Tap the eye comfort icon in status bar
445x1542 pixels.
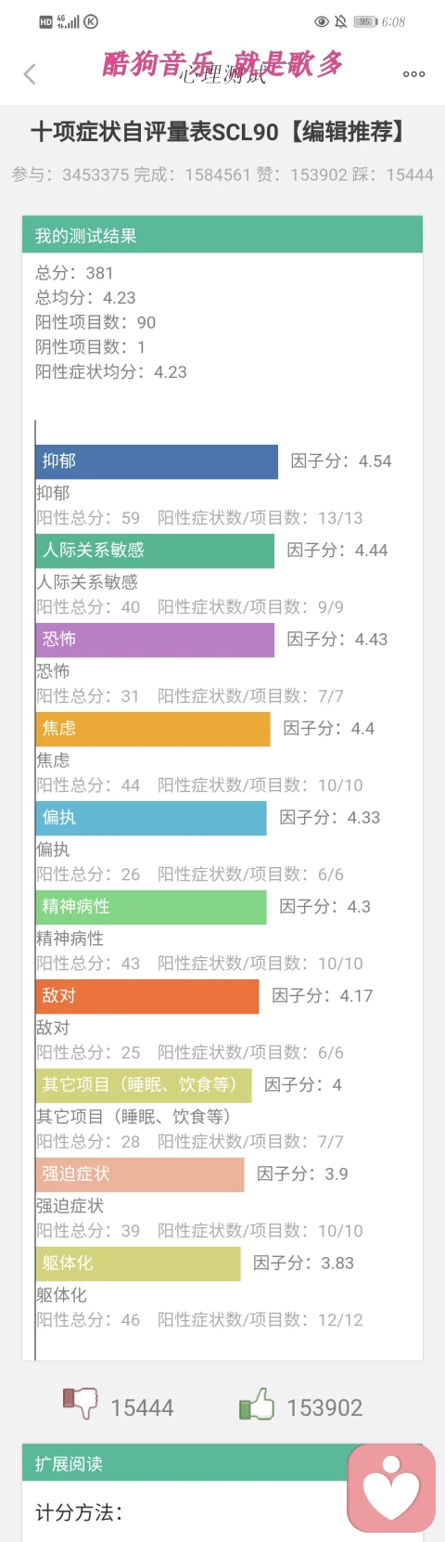322,21
